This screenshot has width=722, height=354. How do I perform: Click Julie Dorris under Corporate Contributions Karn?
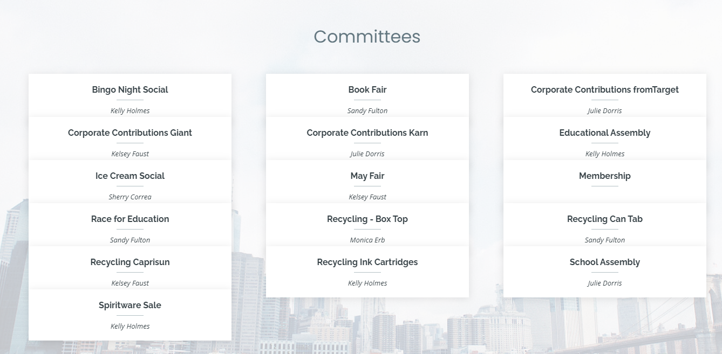point(367,154)
